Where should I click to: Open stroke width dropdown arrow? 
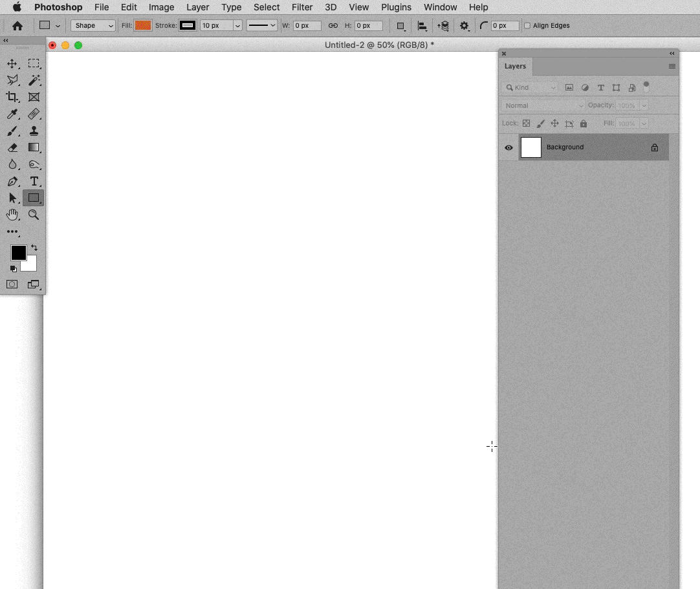point(237,25)
